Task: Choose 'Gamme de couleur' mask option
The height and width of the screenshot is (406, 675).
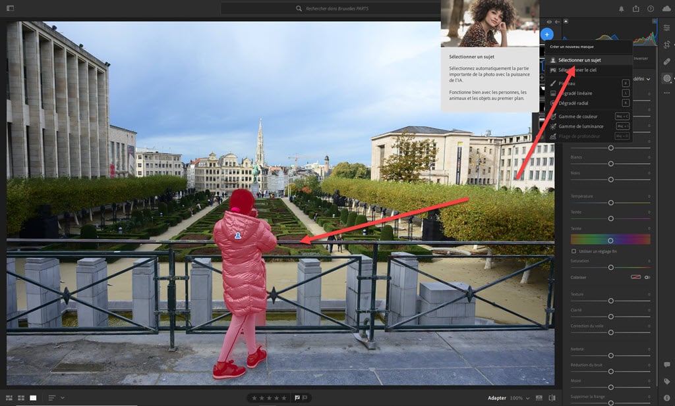Action: [x=589, y=116]
